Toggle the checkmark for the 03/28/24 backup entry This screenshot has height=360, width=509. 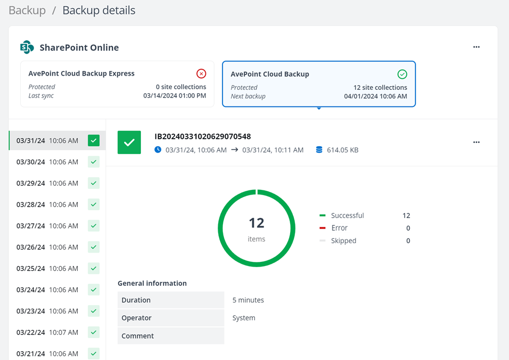[93, 205]
